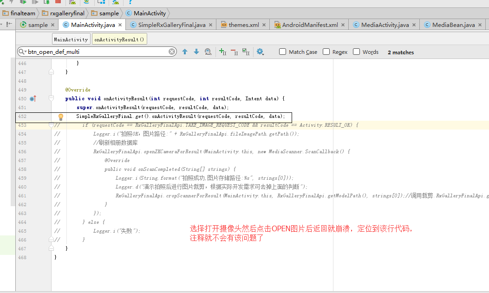Clear the search field with the X icon

point(172,52)
